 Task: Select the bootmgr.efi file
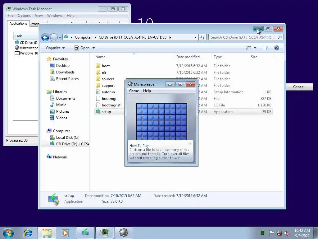111,105
